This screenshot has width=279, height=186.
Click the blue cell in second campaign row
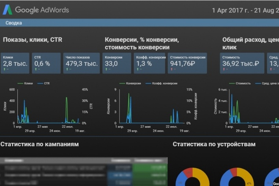click(120, 175)
